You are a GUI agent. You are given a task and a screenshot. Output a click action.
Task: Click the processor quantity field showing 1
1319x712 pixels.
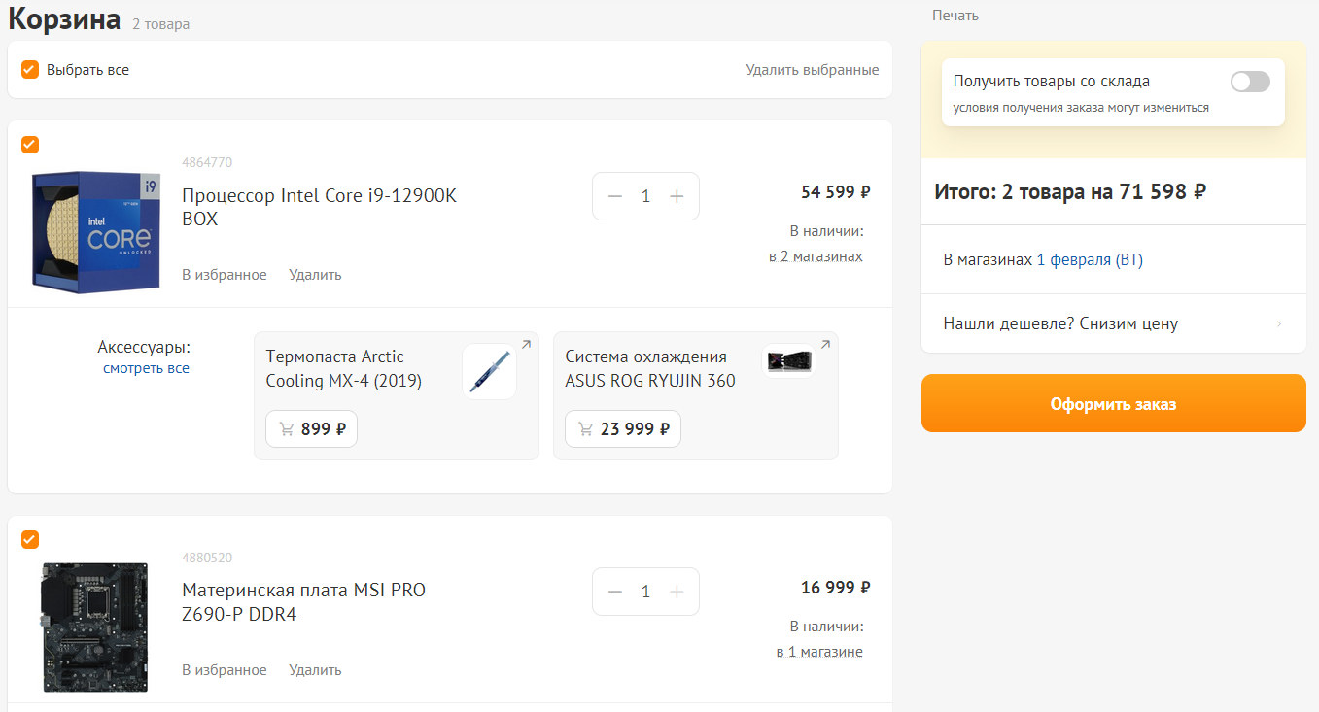(645, 196)
